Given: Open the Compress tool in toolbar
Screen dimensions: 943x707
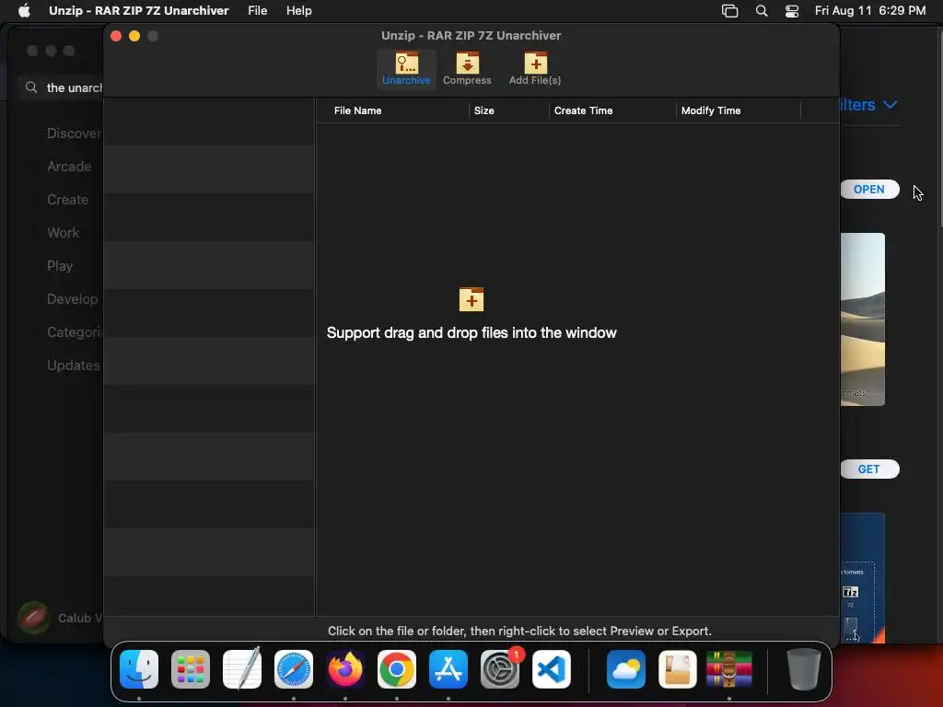Looking at the screenshot, I should (467, 68).
